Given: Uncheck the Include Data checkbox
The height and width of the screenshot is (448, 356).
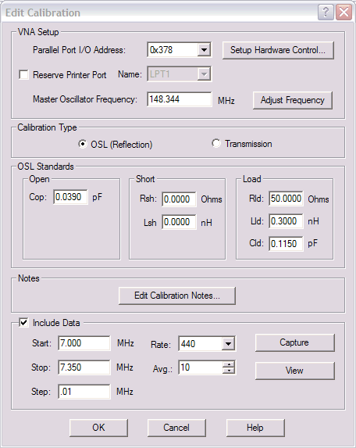Looking at the screenshot, I should click(x=23, y=323).
